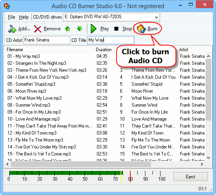Sort by the Filename column header
This screenshot has height=195, width=216.
(x=48, y=50)
